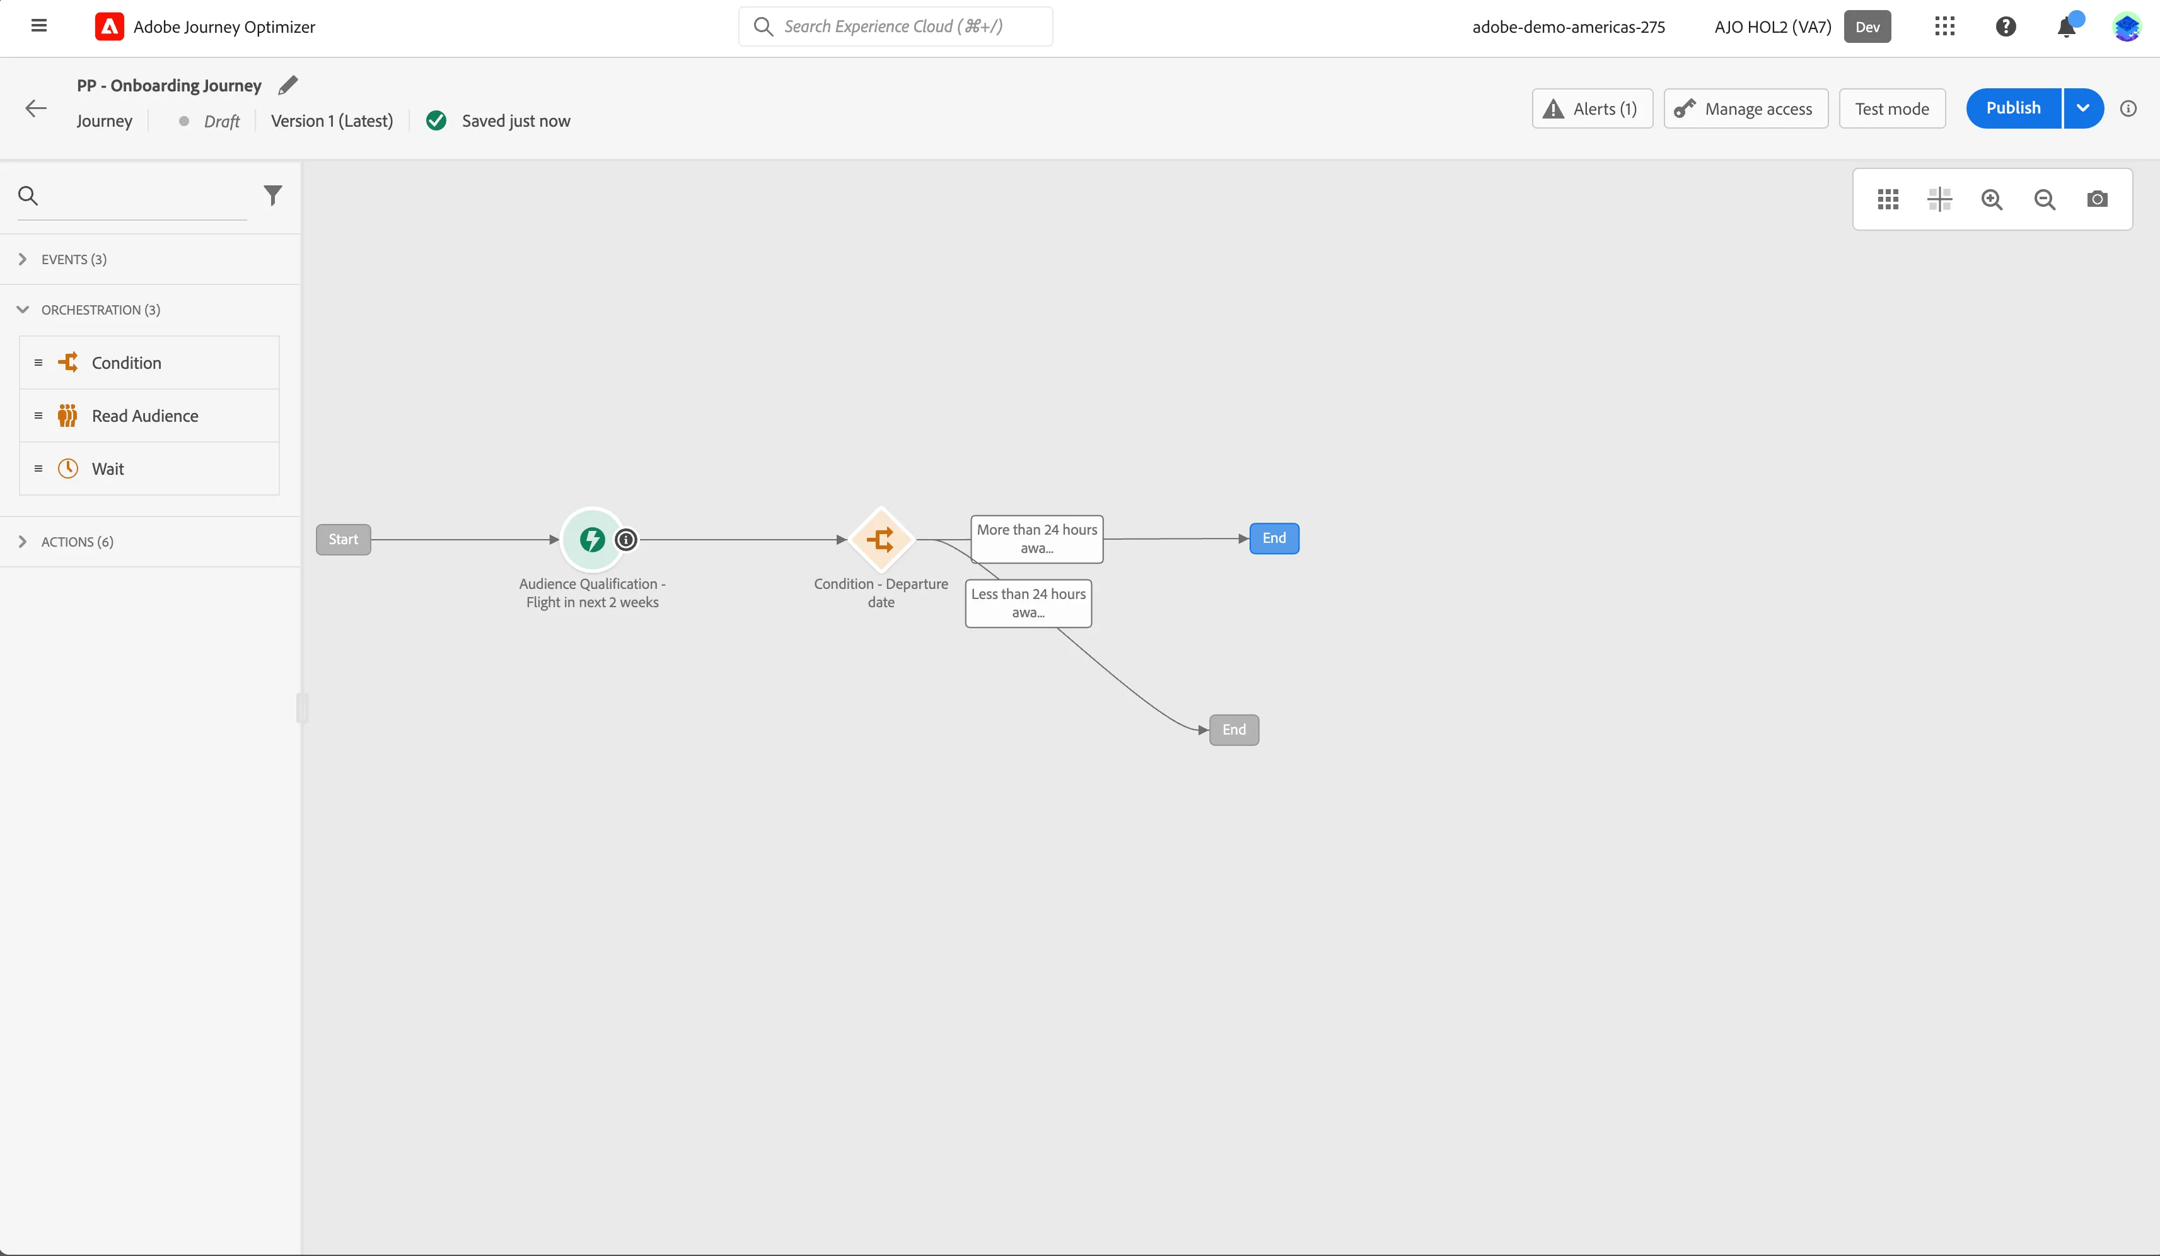Click the Search Experience Cloud field
2160x1256 pixels.
(896, 26)
